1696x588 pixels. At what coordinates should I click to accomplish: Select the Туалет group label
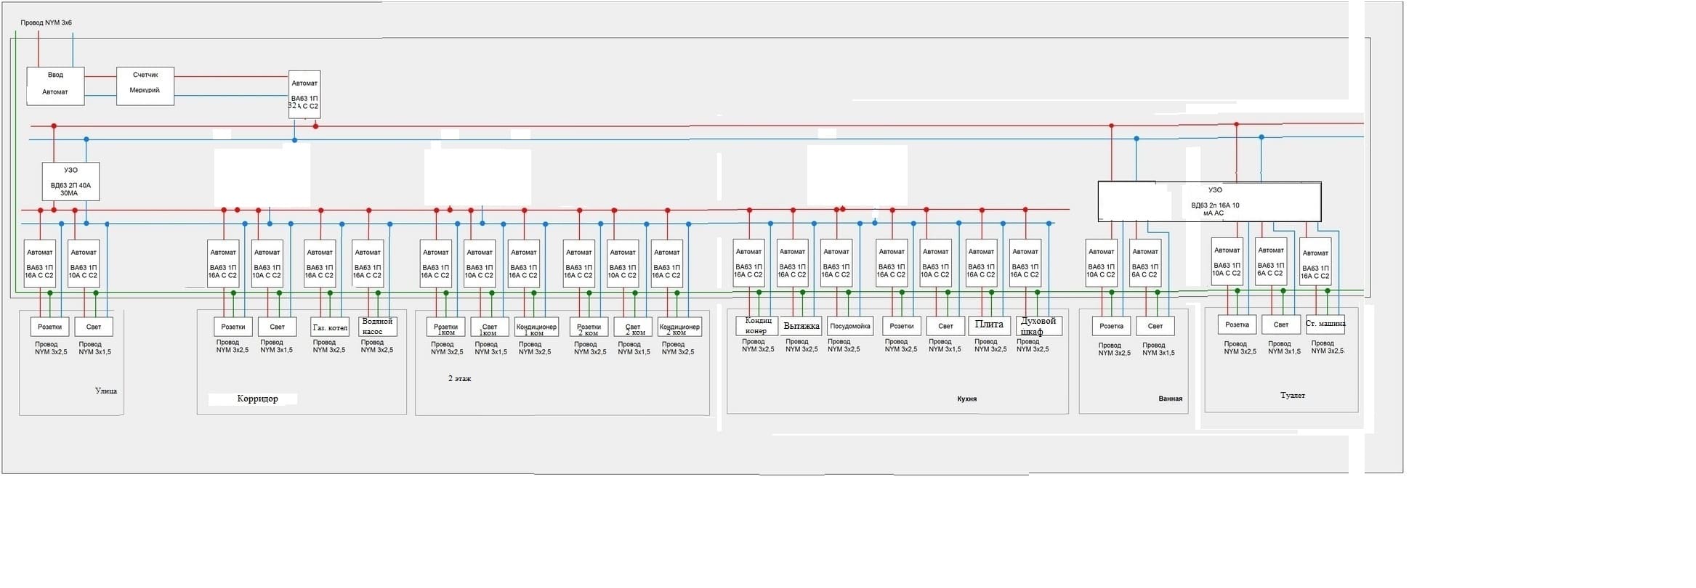tap(1292, 396)
